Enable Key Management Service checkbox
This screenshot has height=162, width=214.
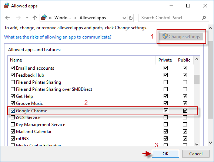13,125
